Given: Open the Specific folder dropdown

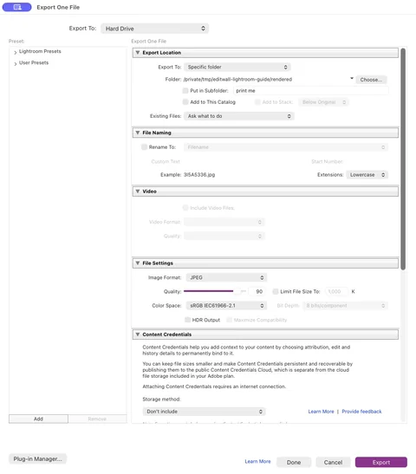Looking at the screenshot, I should click(237, 67).
